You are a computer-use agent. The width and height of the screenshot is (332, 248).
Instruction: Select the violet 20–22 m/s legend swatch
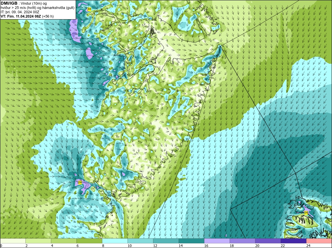click(268, 241)
